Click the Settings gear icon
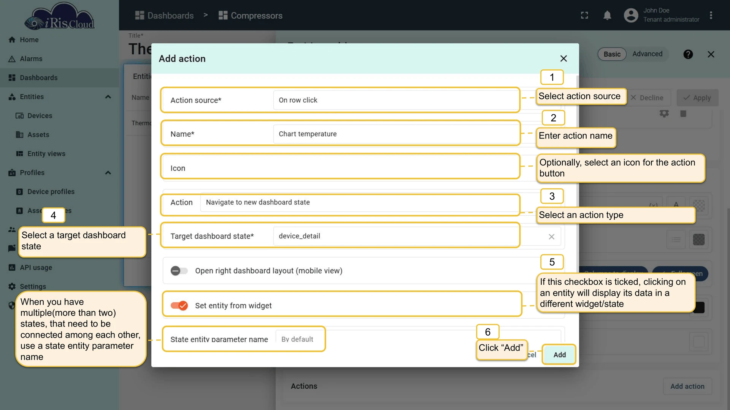This screenshot has height=410, width=730. 12,286
